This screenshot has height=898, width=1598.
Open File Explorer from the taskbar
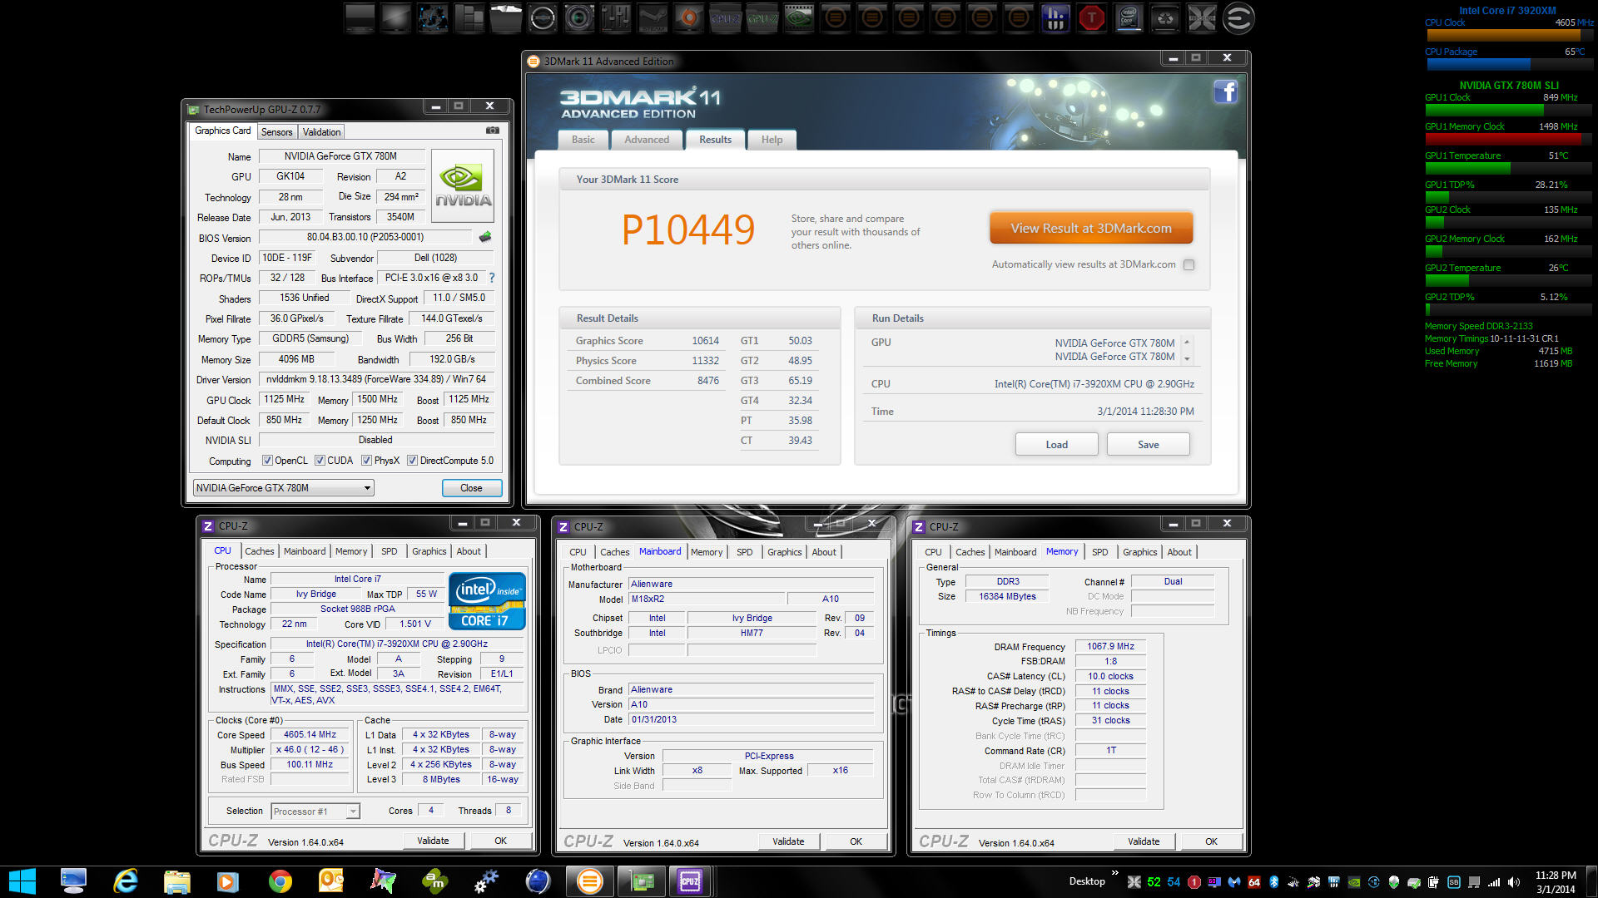[177, 881]
